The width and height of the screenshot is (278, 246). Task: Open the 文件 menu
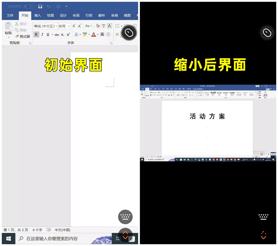click(10, 15)
